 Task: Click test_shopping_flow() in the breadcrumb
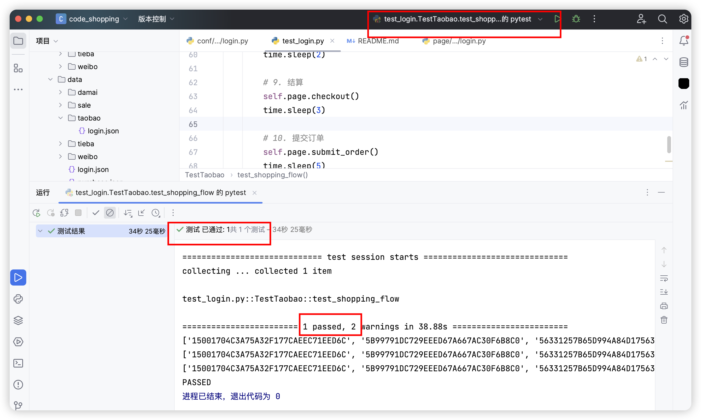pos(272,175)
